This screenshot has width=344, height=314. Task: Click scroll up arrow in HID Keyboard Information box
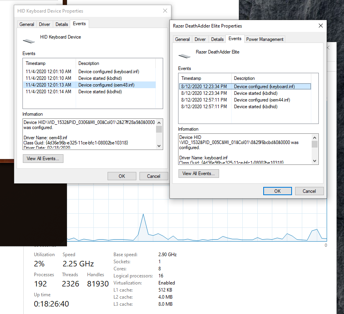pos(159,123)
